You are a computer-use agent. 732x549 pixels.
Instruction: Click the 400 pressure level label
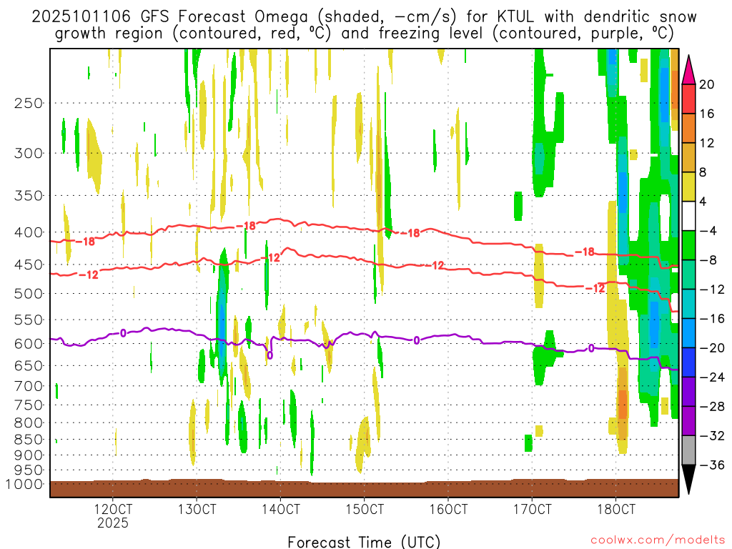(x=29, y=232)
